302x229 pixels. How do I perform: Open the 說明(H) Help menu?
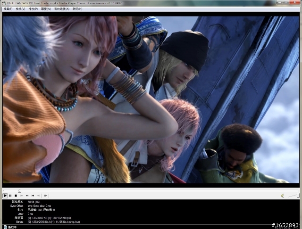77,9
